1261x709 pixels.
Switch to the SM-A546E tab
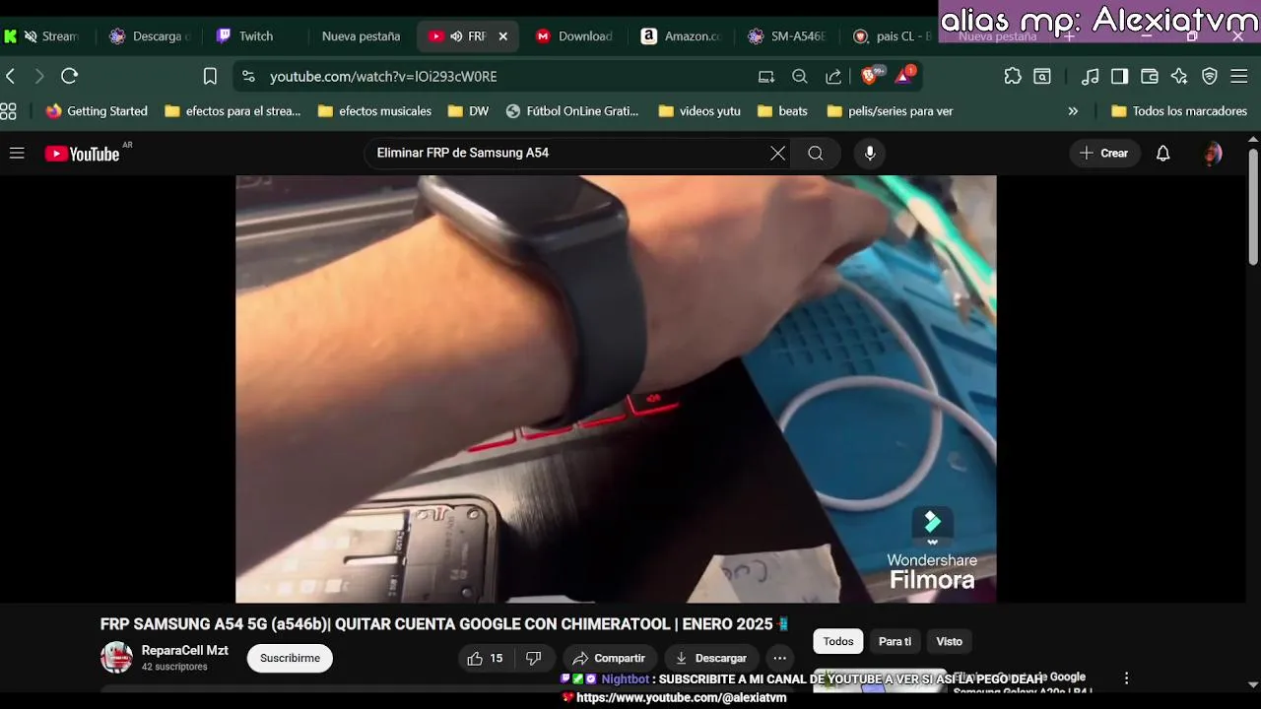coord(786,36)
